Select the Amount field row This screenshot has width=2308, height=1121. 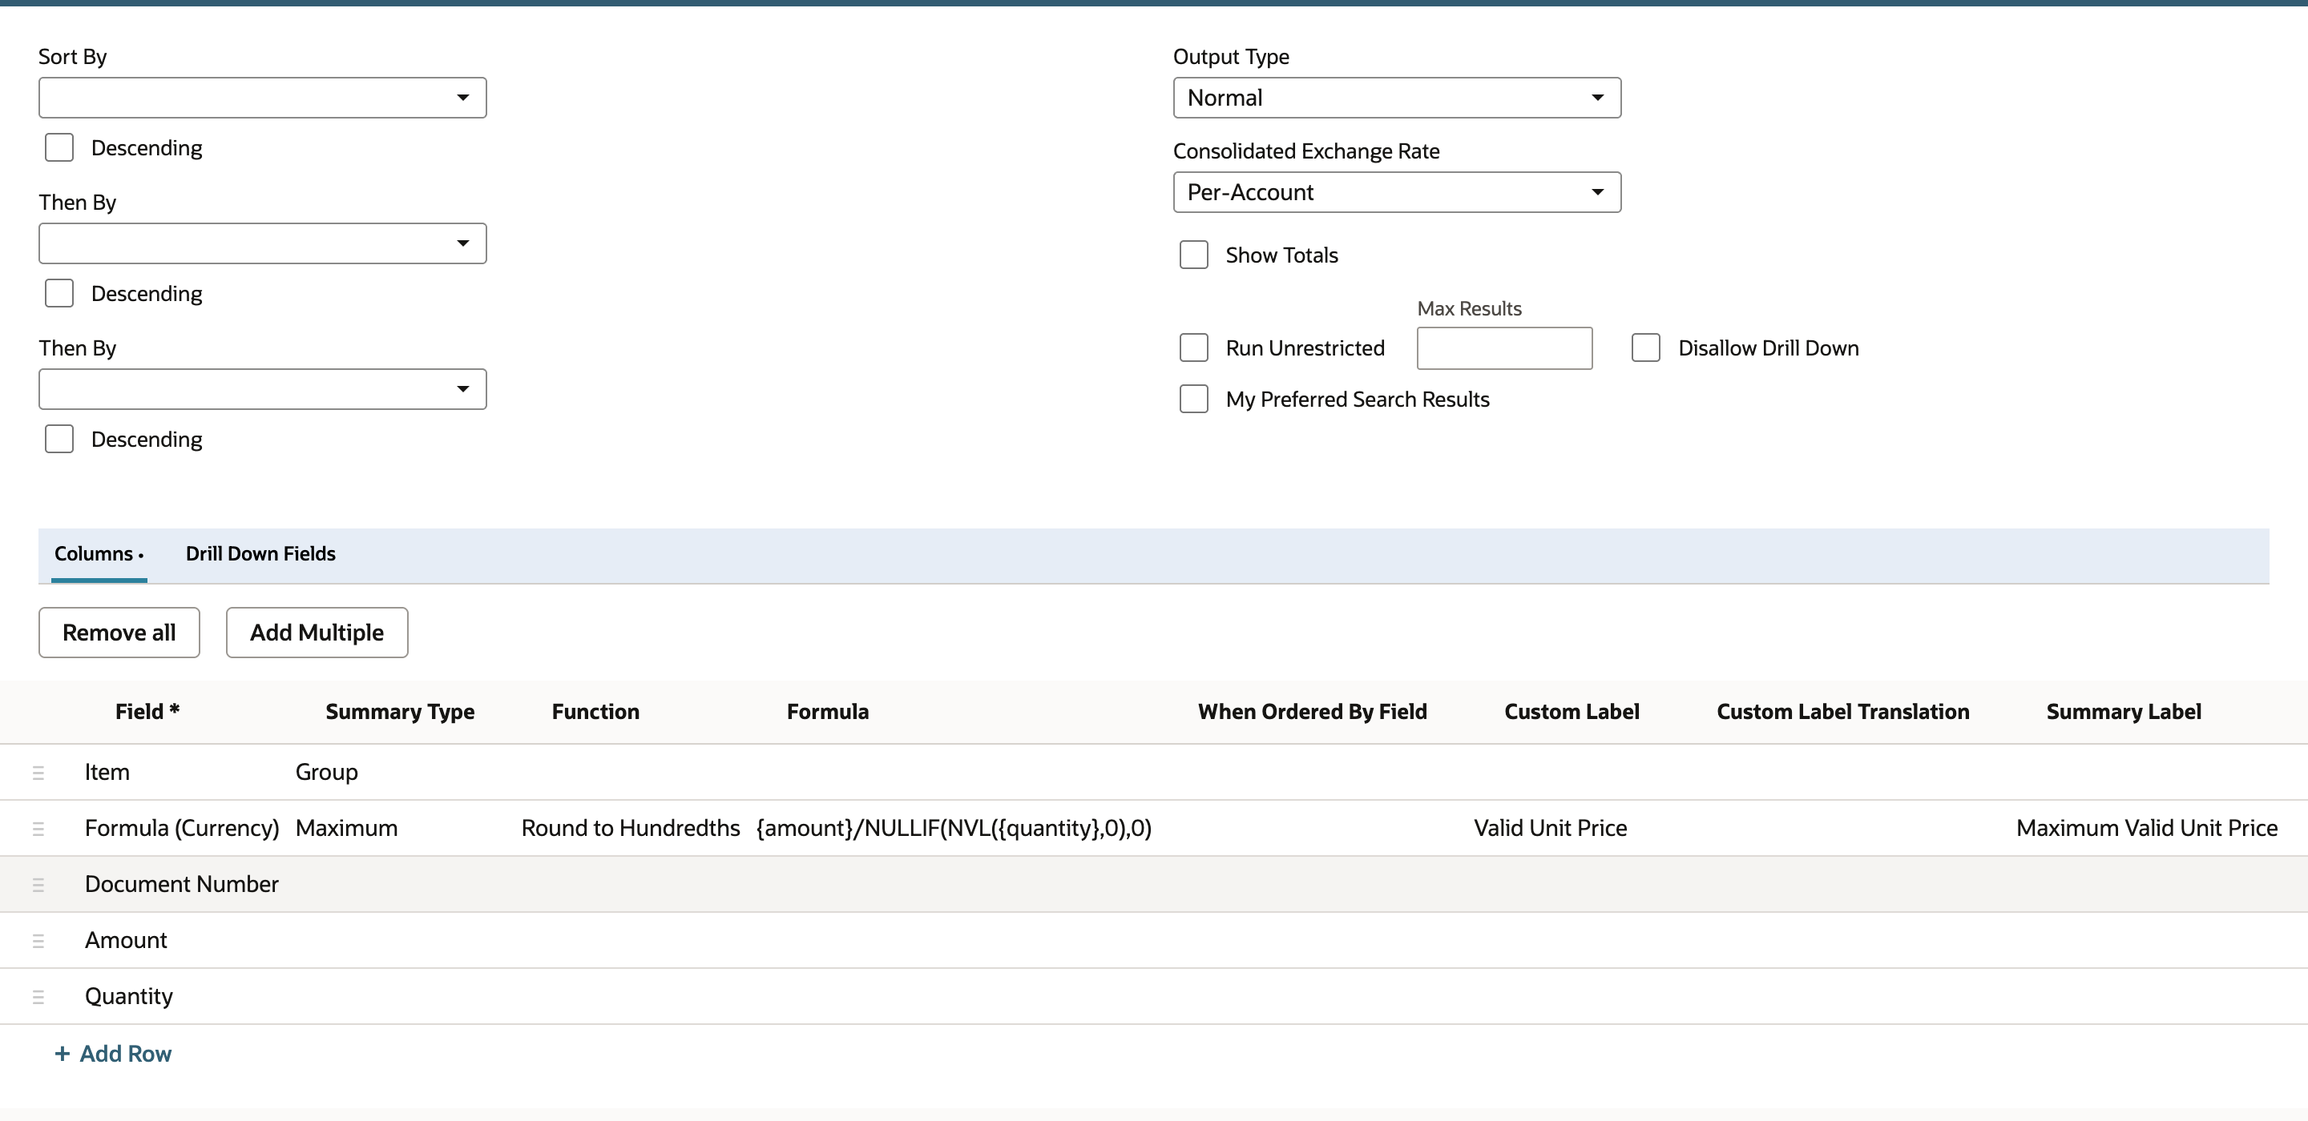pos(1154,941)
